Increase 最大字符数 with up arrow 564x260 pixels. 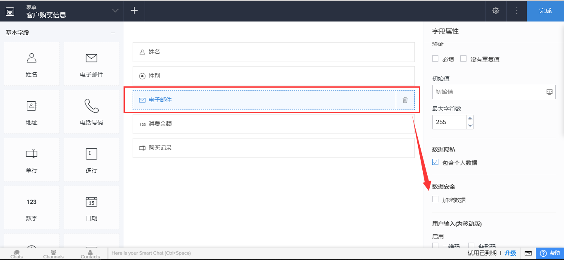(470, 119)
